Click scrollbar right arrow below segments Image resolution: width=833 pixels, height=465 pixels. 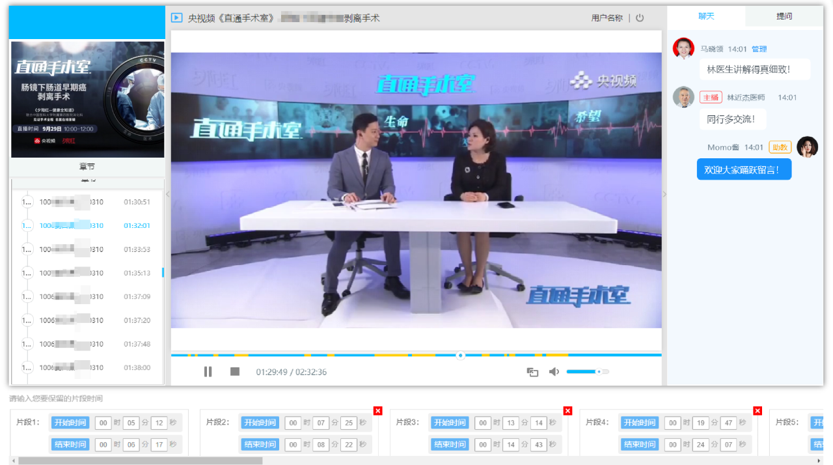point(818,460)
